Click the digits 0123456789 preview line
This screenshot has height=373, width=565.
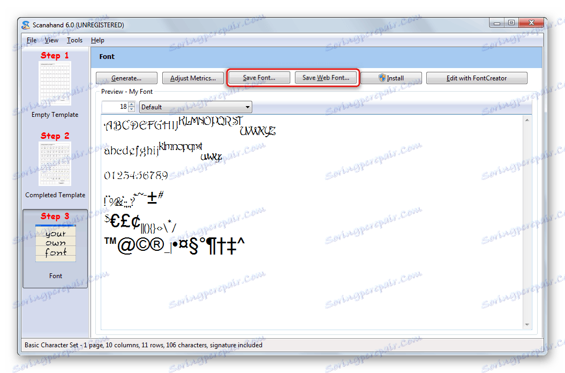(x=136, y=176)
